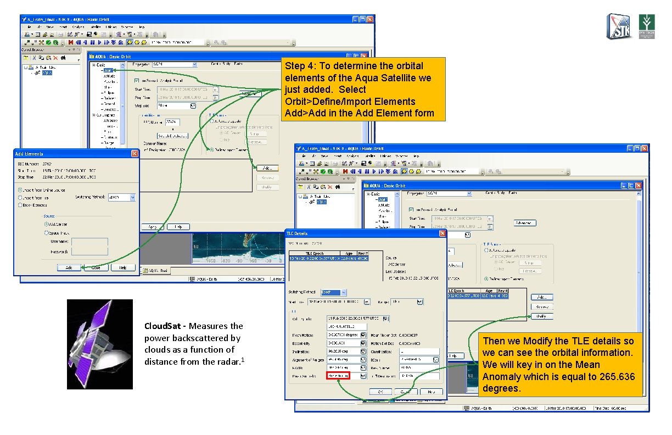Select the TLE Epoch row in TLE Details table
This screenshot has height=435, width=672.
coord(329,259)
